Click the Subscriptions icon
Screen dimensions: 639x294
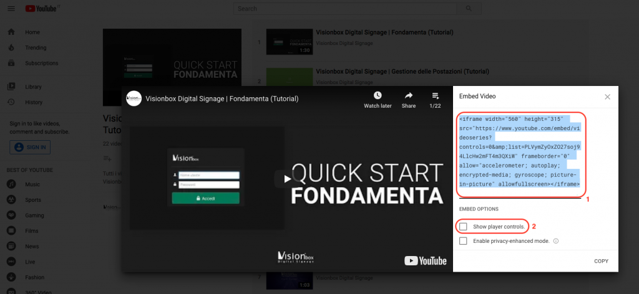click(x=11, y=63)
